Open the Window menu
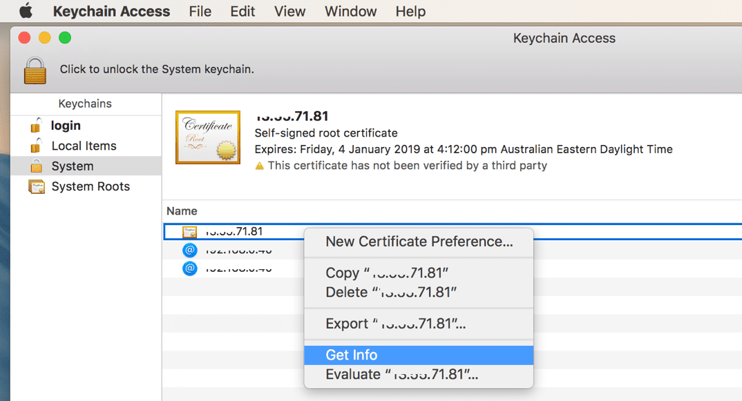 pos(350,11)
